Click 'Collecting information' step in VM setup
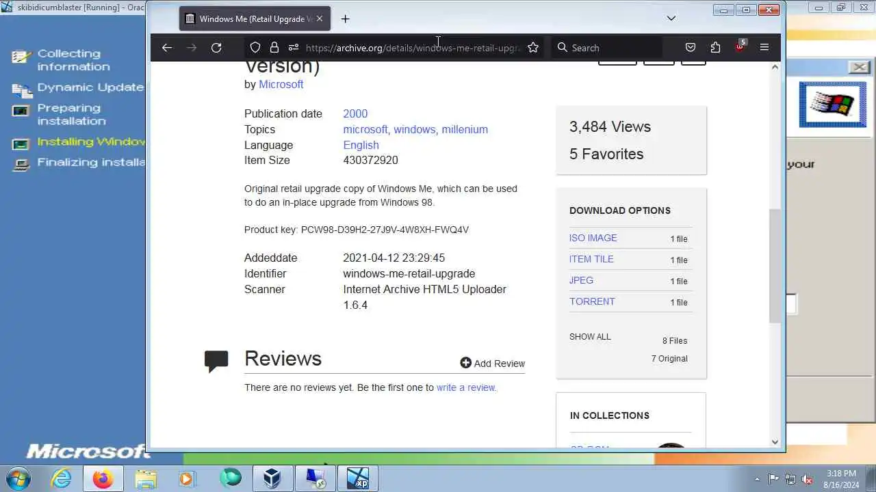Viewport: 876px width, 492px height. pos(73,59)
